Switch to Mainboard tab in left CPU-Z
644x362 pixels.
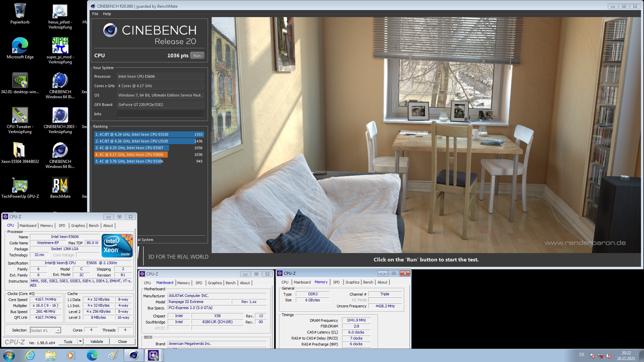pyautogui.click(x=28, y=226)
